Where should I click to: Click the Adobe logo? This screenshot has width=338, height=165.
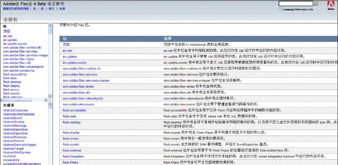tap(331, 6)
